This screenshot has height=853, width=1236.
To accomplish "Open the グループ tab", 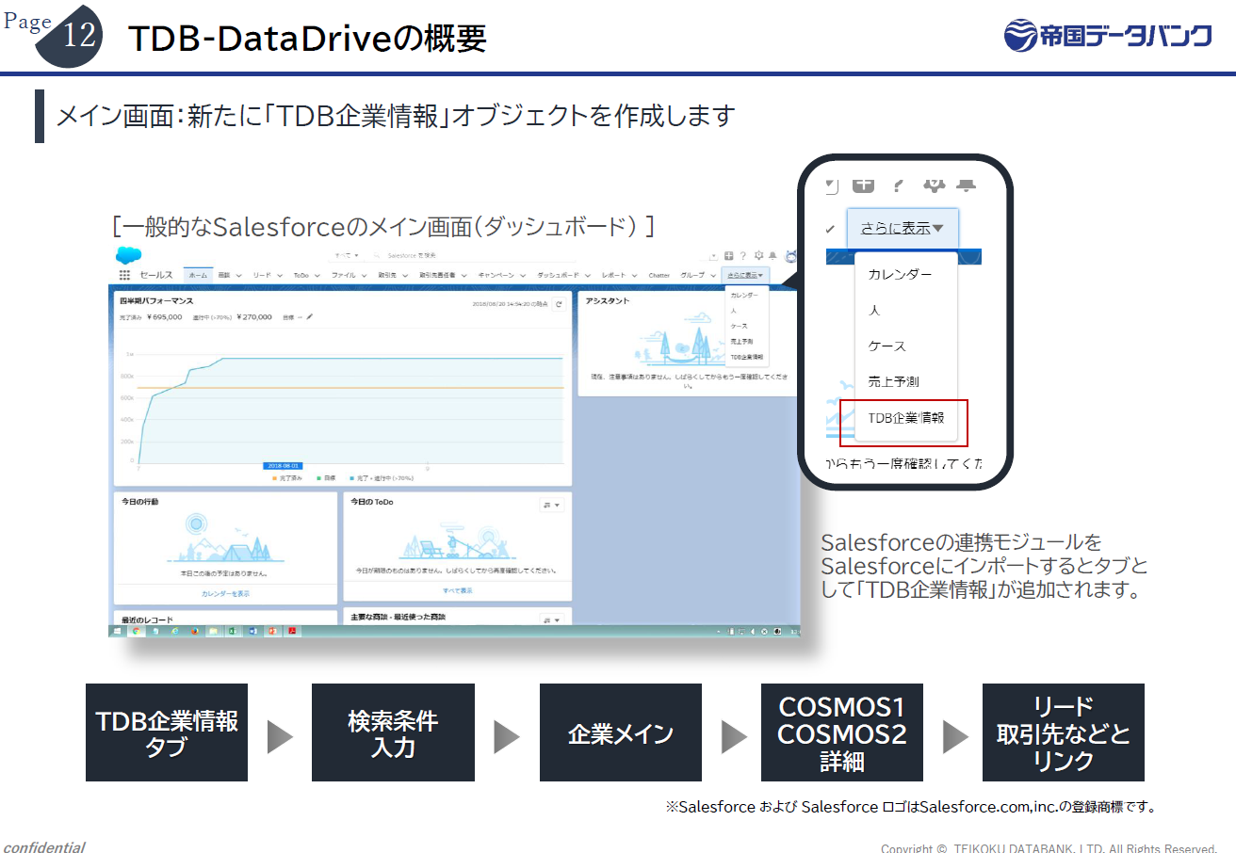I will (x=691, y=276).
